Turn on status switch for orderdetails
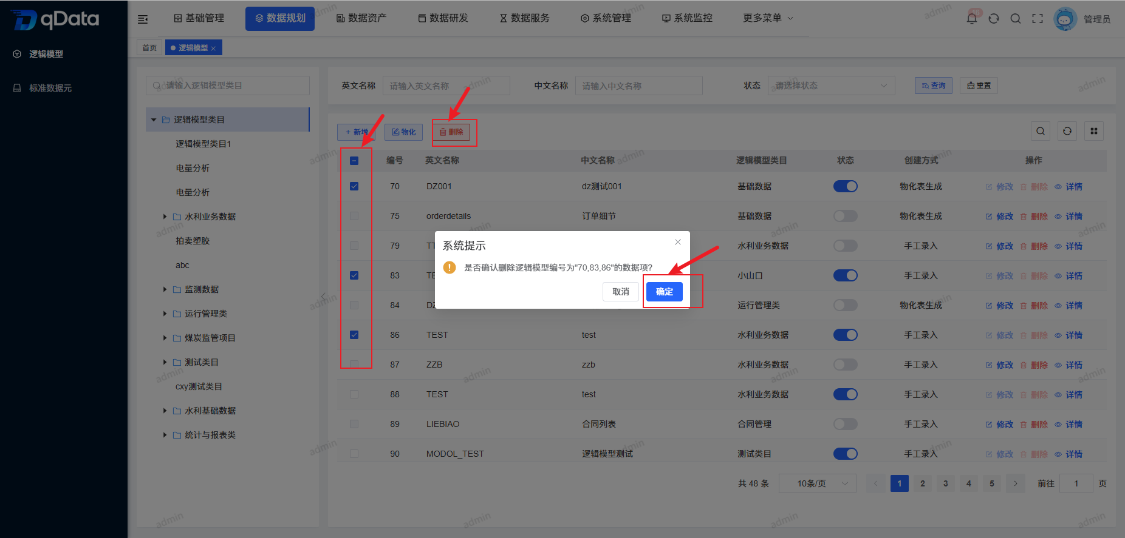The width and height of the screenshot is (1125, 538). (845, 216)
